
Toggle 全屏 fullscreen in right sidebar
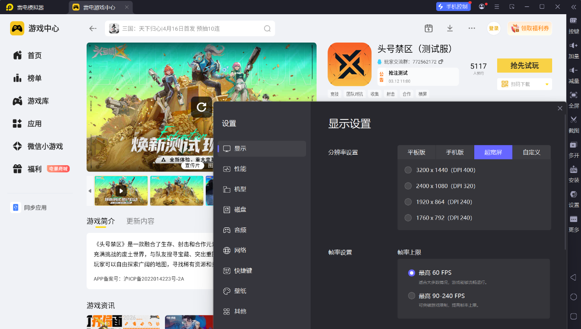574,99
